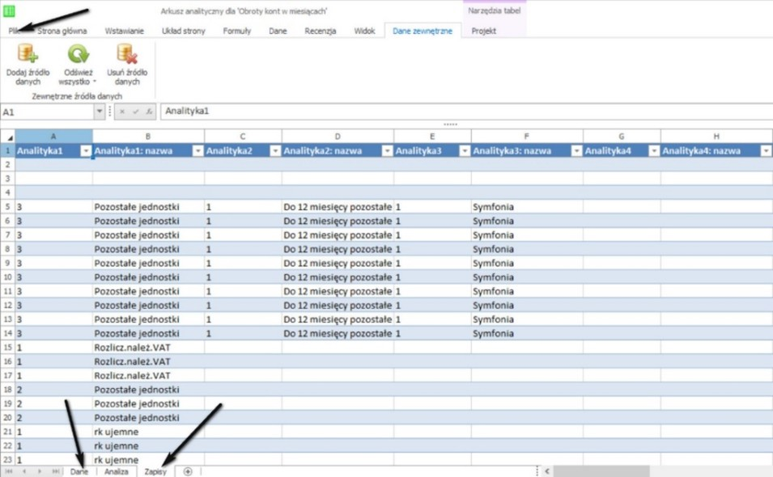The image size is (773, 477).
Task: Open the Analityka1: nazwa filter dropdown
Action: coord(197,151)
